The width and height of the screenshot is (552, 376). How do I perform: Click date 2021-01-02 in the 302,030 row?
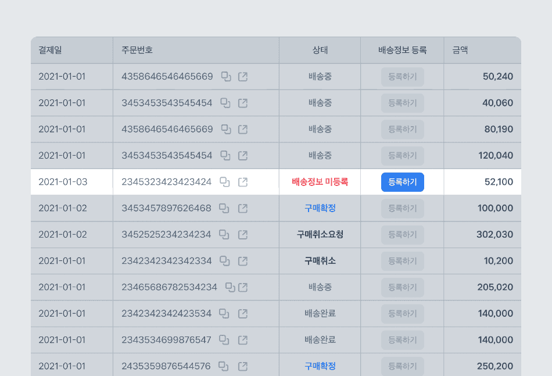click(x=63, y=234)
